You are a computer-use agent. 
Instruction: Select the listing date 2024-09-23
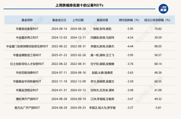click(x=78, y=108)
